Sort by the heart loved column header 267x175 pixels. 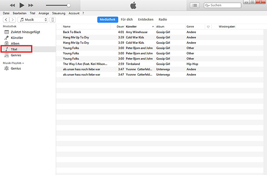coord(208,27)
